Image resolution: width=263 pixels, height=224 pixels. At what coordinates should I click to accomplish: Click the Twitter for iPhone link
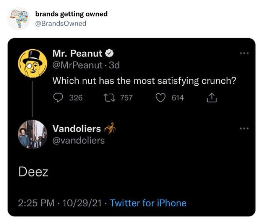[148, 203]
